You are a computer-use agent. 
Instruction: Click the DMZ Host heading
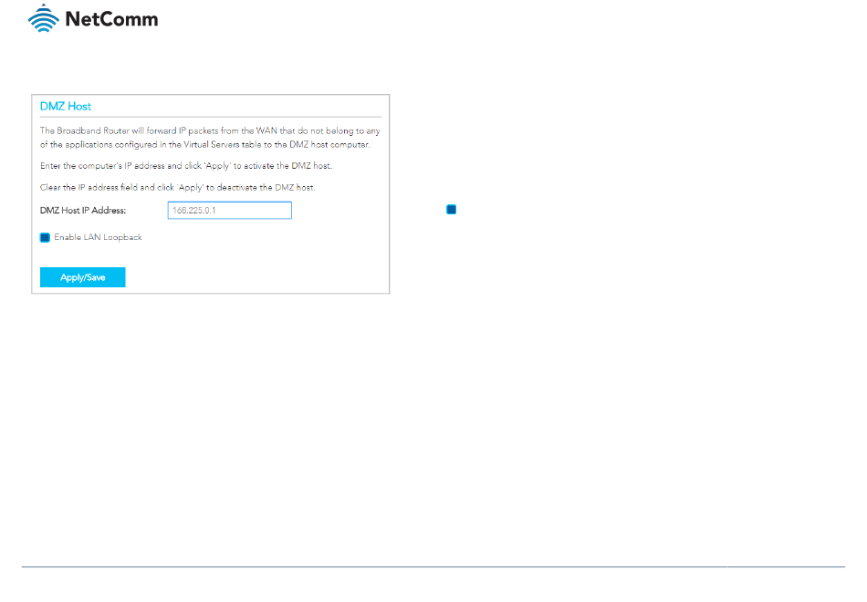[66, 106]
